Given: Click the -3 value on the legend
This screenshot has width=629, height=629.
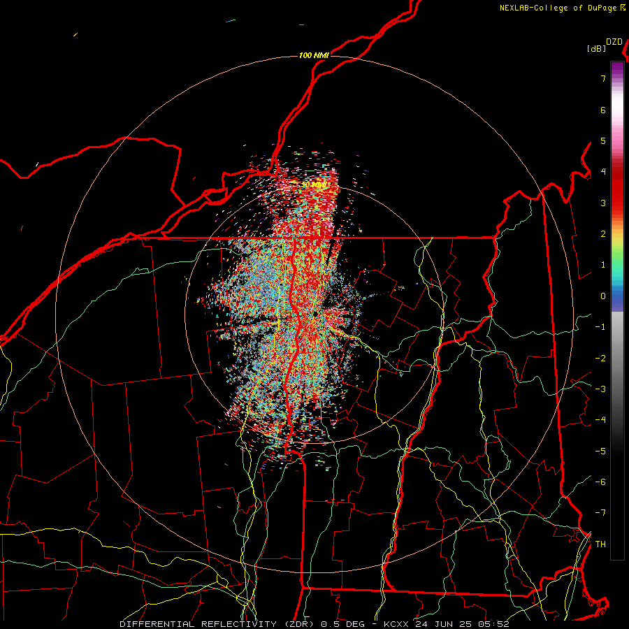Looking at the screenshot, I should (x=600, y=389).
